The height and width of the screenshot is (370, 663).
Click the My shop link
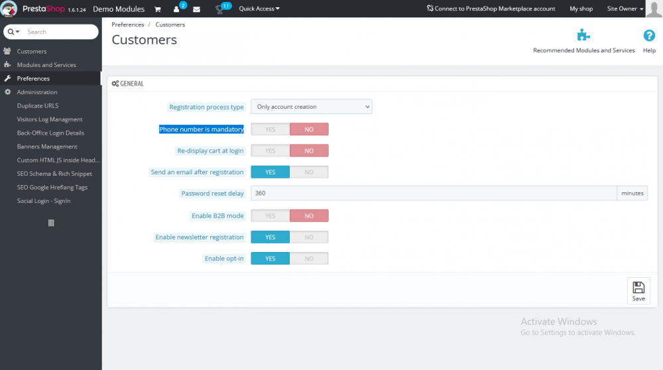pos(581,9)
